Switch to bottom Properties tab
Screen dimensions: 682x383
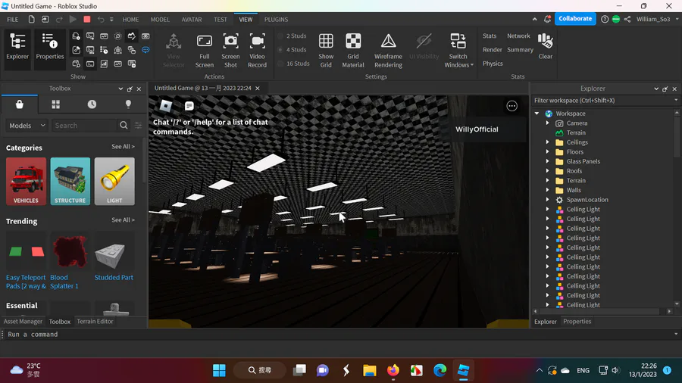[577, 322]
